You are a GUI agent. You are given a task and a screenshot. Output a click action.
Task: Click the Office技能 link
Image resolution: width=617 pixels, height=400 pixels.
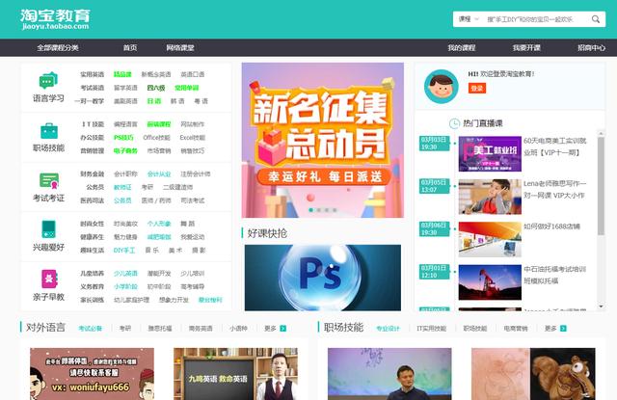click(156, 138)
